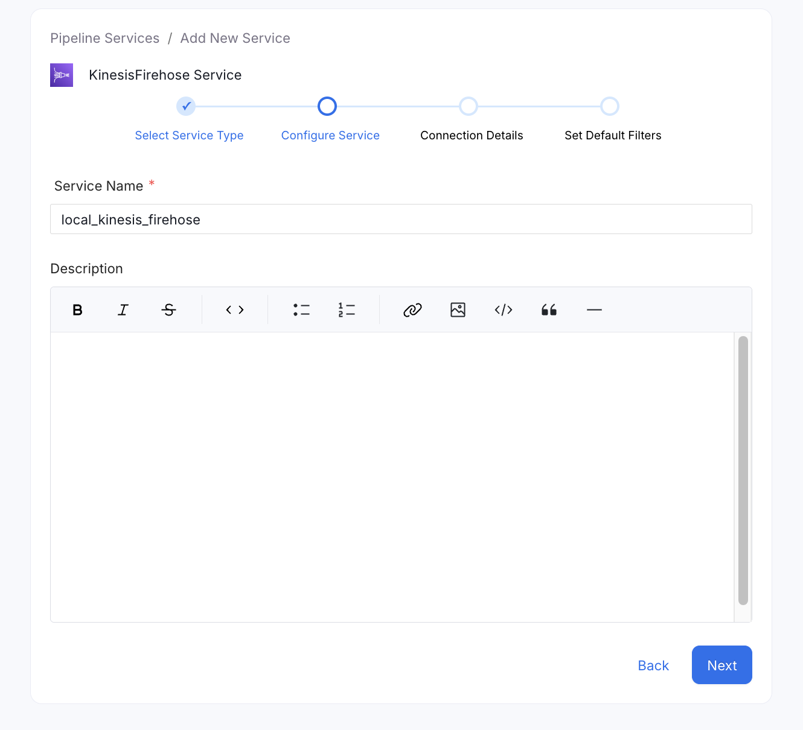Insert a horizontal divider line
The image size is (803, 730).
[594, 309]
